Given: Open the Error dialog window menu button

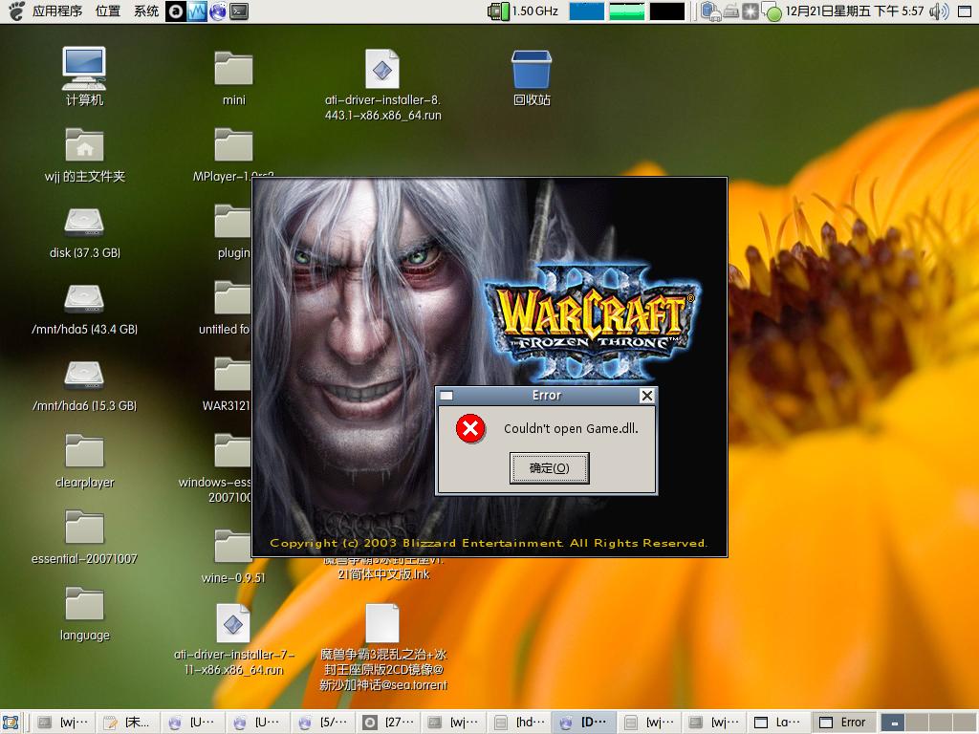Looking at the screenshot, I should tap(446, 396).
